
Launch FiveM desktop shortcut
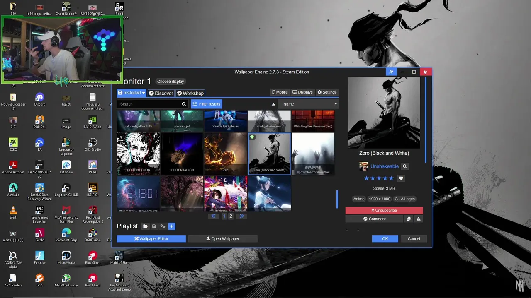(x=40, y=236)
